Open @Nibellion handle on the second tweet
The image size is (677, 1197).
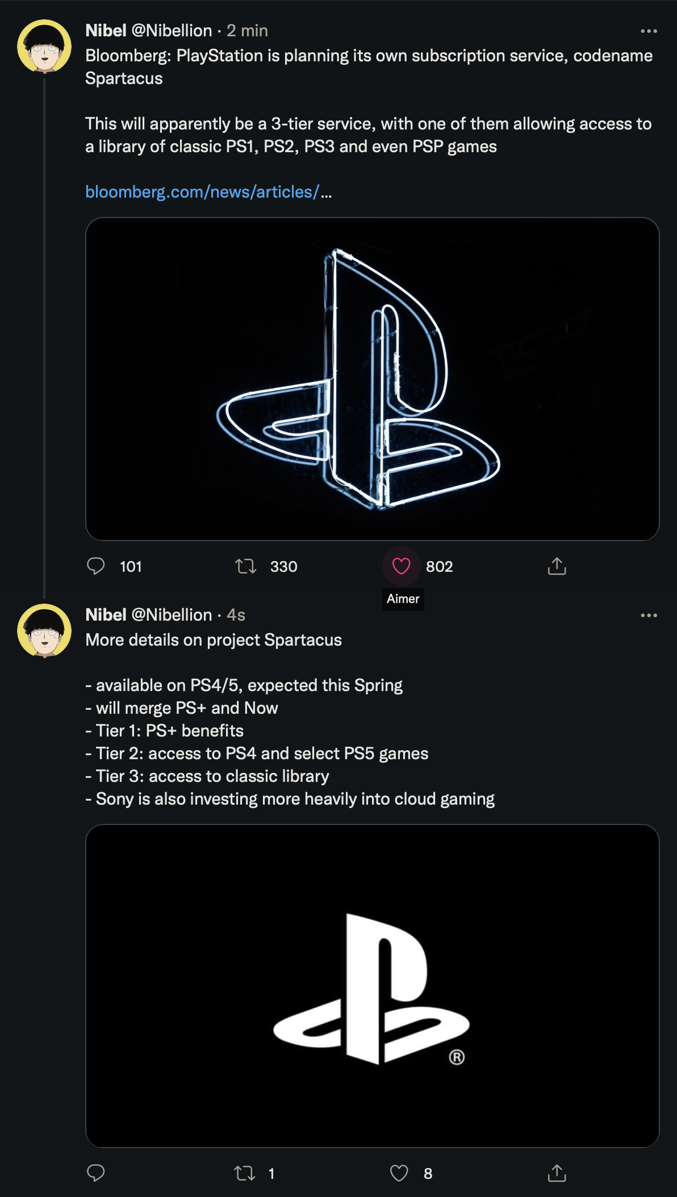click(x=172, y=615)
